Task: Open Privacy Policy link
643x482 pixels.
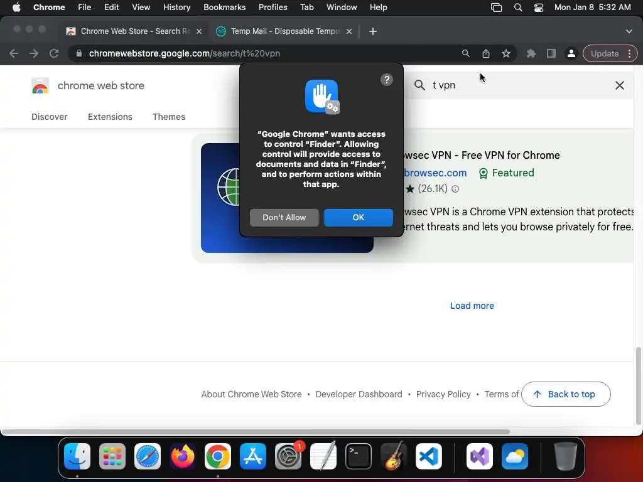Action: point(443,394)
